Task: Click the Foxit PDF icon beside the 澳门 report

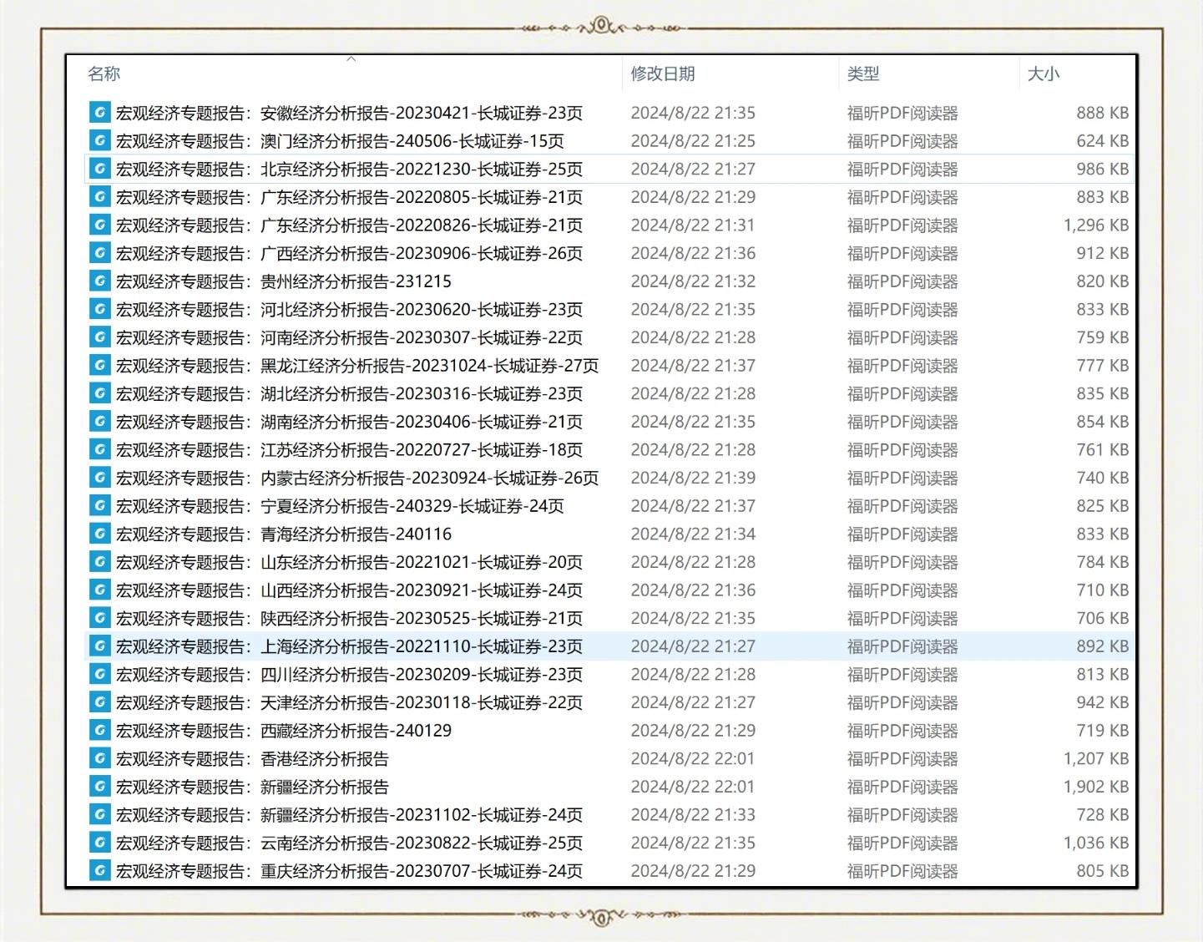Action: point(99,141)
